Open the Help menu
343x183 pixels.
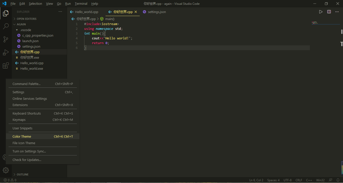click(95, 4)
